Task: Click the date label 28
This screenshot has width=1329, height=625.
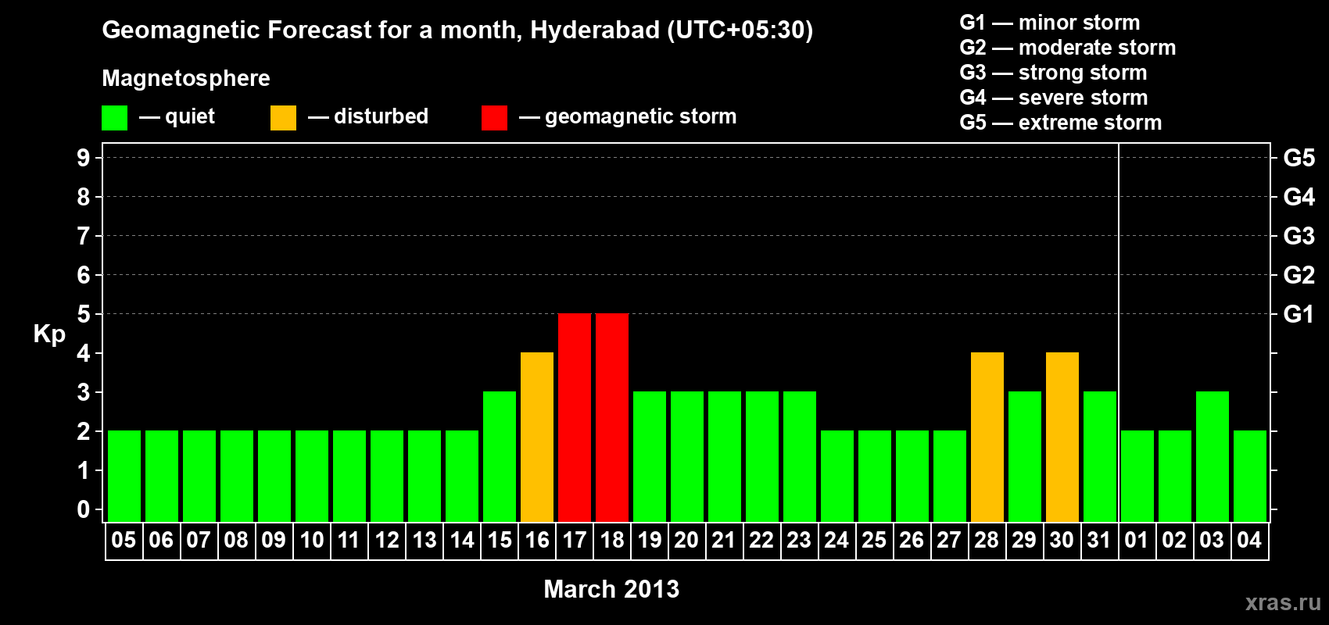Action: (987, 540)
